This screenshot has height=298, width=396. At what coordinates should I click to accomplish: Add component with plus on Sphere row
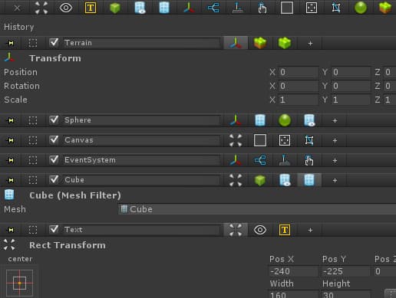click(335, 120)
